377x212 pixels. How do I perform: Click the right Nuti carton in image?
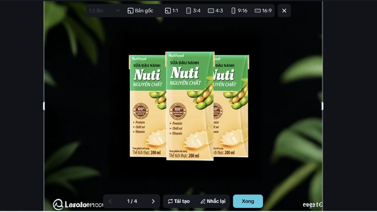click(231, 106)
